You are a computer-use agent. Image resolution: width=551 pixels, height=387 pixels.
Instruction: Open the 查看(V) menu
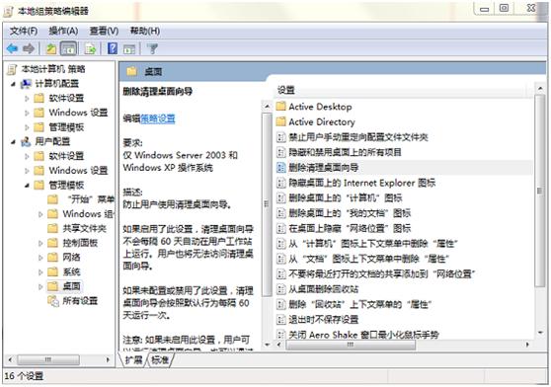pyautogui.click(x=104, y=31)
